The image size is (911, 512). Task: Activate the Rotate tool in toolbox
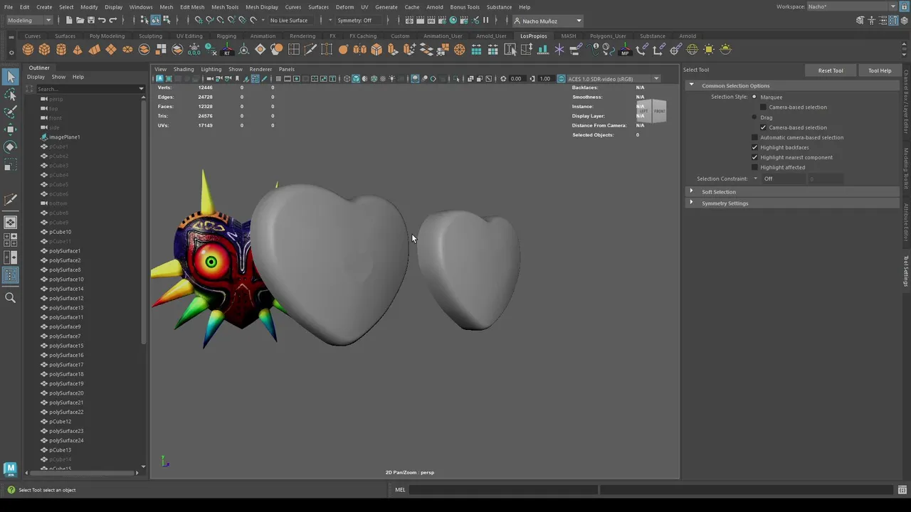pyautogui.click(x=10, y=146)
